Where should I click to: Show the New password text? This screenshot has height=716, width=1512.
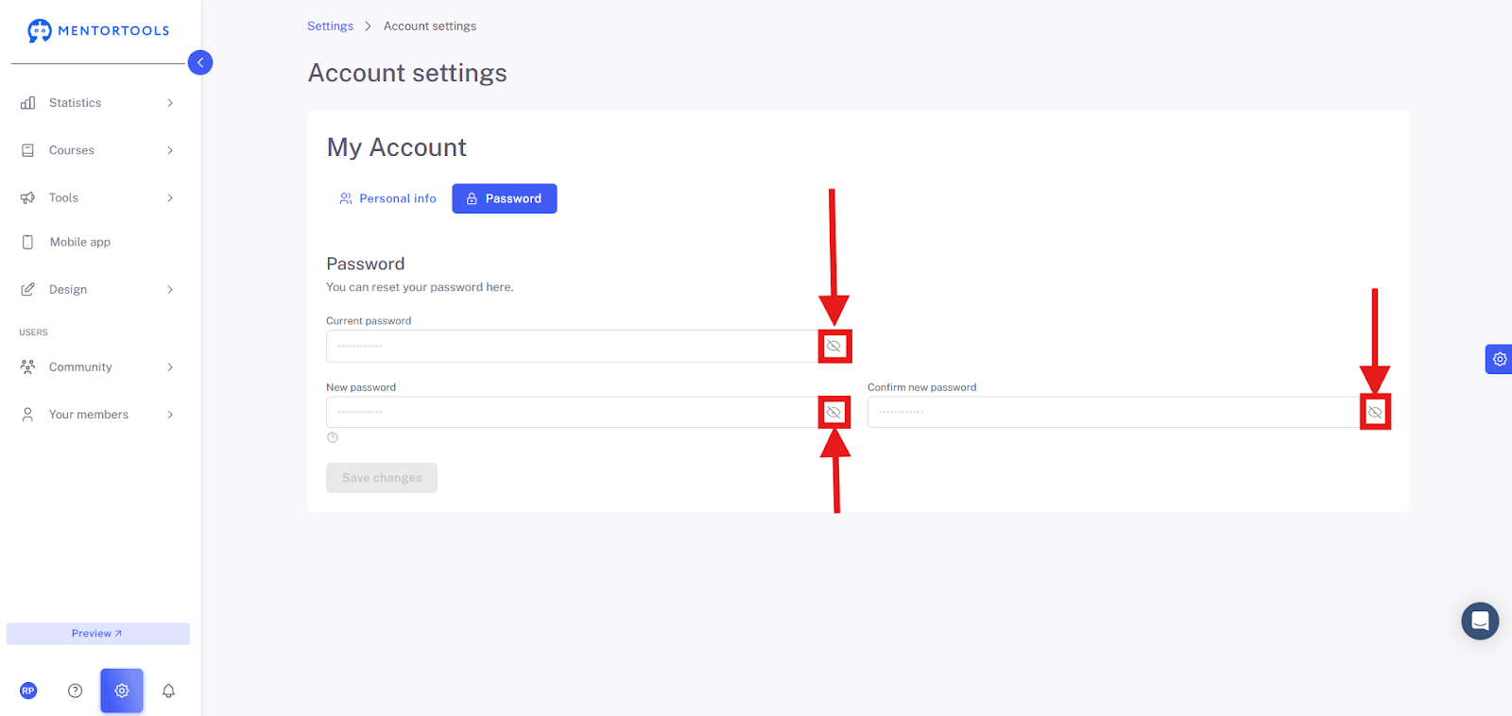[833, 413]
